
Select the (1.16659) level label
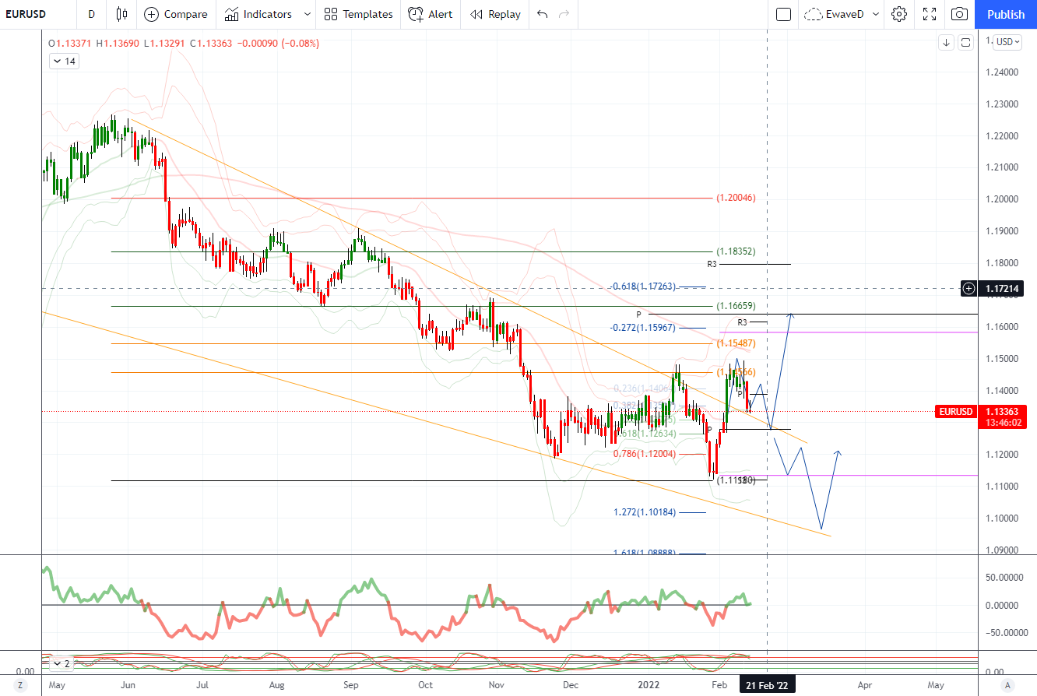[736, 306]
